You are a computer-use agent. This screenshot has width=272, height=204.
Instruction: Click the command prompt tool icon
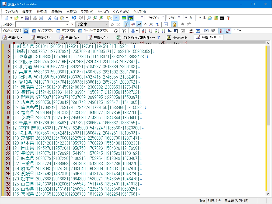pyautogui.click(x=222, y=18)
